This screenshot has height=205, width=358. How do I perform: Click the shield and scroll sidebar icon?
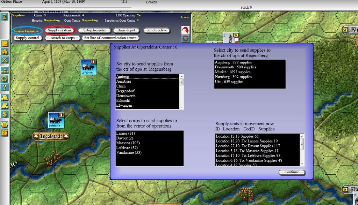tap(5, 124)
